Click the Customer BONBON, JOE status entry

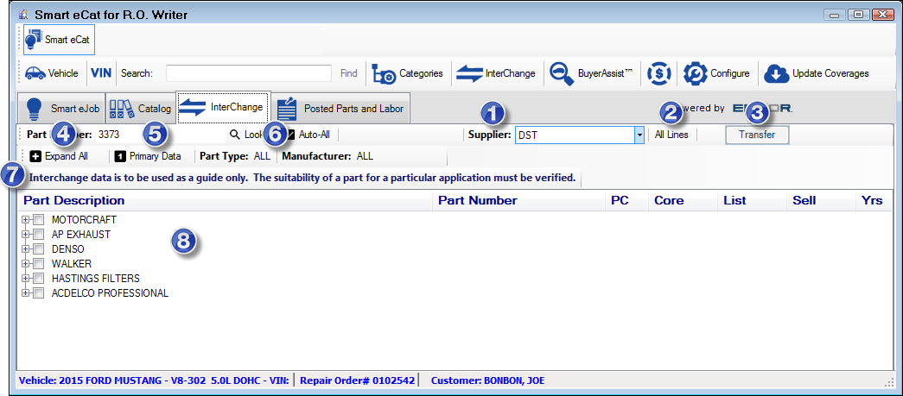point(487,380)
